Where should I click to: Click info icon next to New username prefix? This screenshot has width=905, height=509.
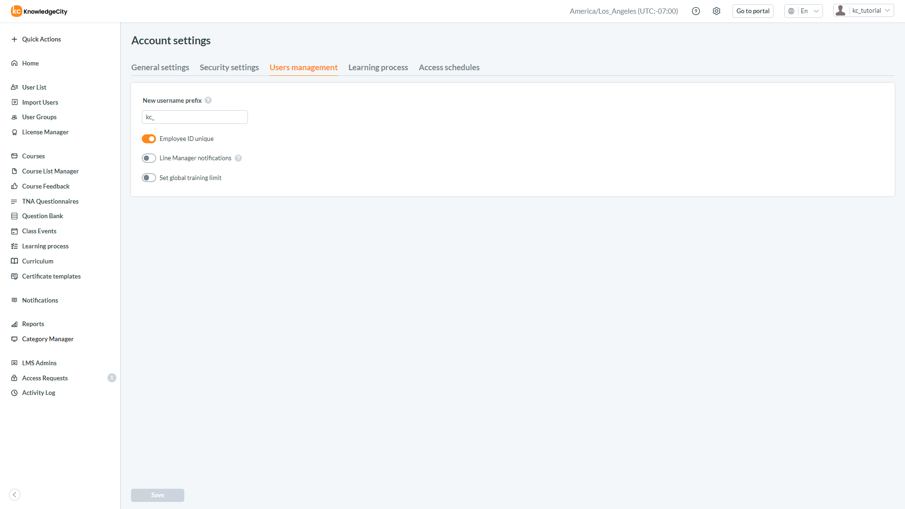coord(208,100)
